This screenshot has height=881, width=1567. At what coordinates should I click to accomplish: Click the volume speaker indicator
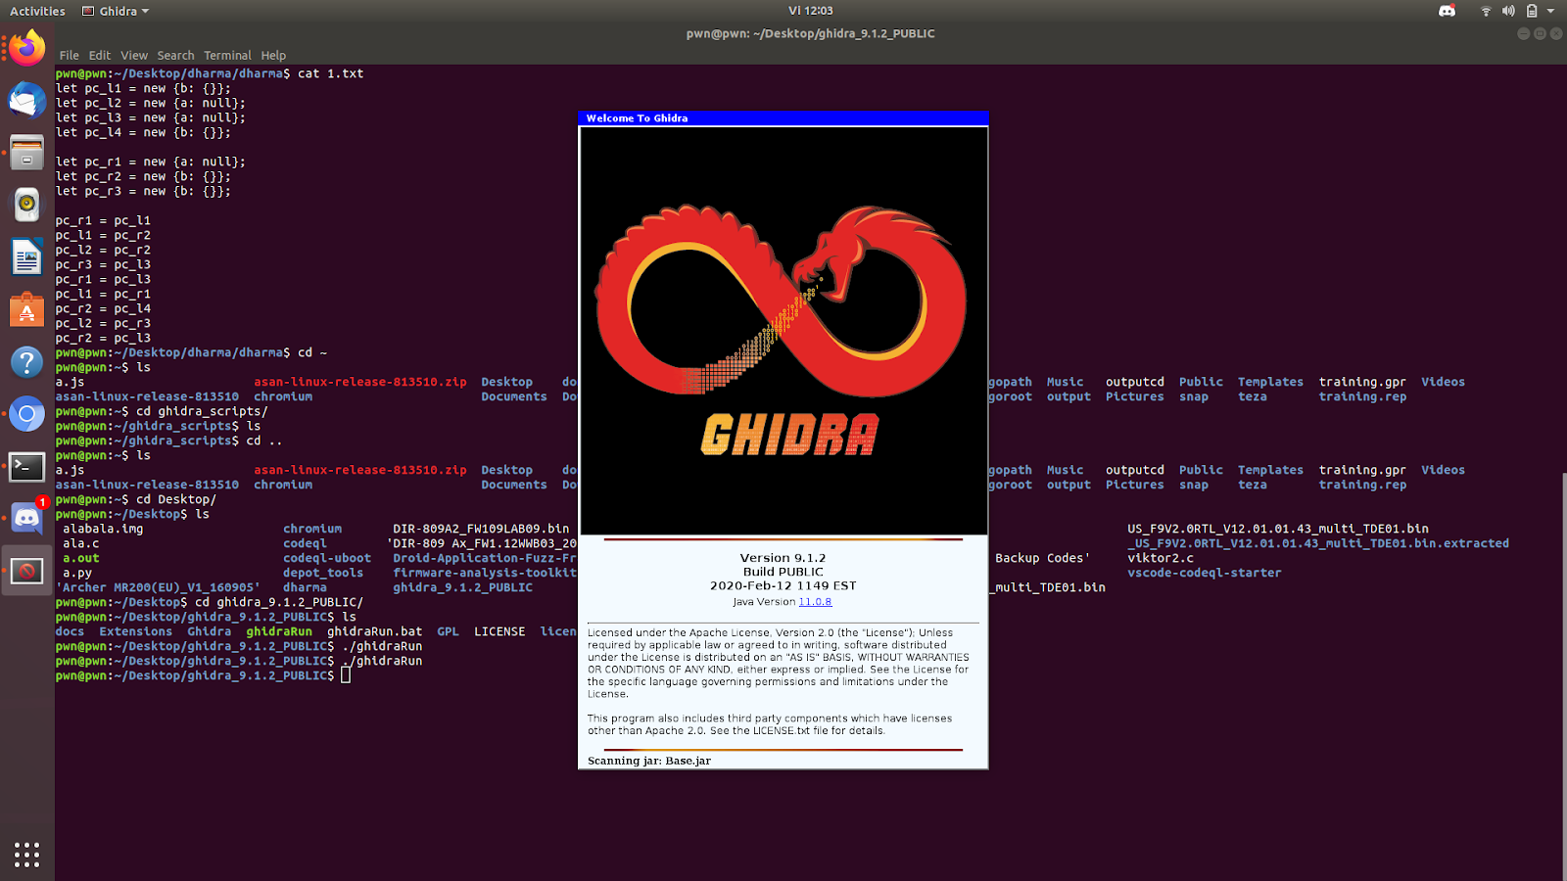click(x=1508, y=11)
